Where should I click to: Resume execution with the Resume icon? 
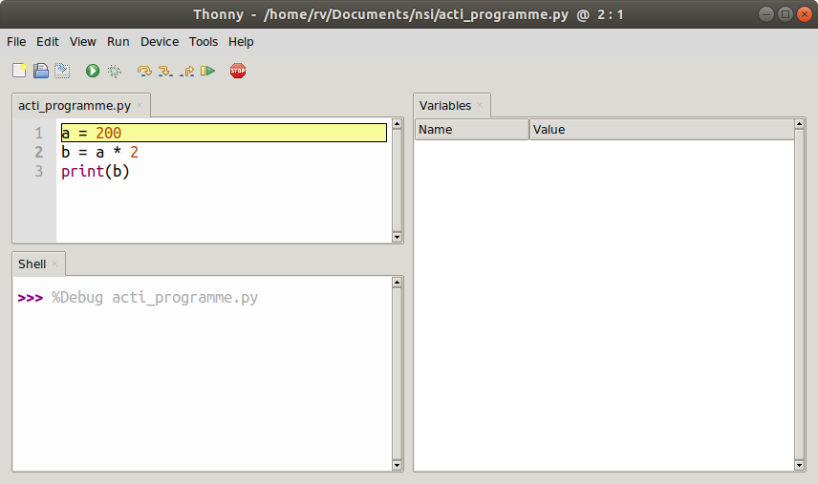click(x=207, y=71)
